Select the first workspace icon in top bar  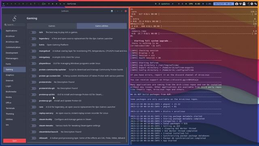pyautogui.click(x=4, y=4)
